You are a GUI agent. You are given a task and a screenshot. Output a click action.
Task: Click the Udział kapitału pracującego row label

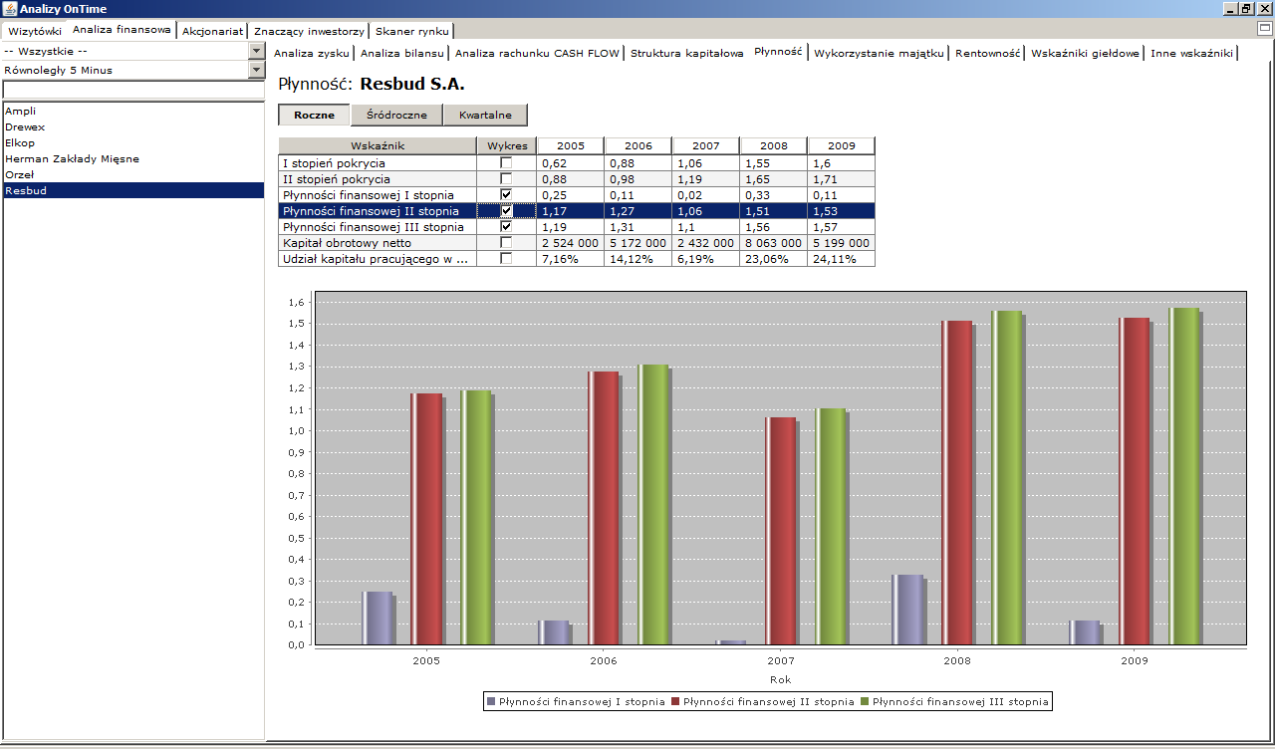pyautogui.click(x=376, y=259)
